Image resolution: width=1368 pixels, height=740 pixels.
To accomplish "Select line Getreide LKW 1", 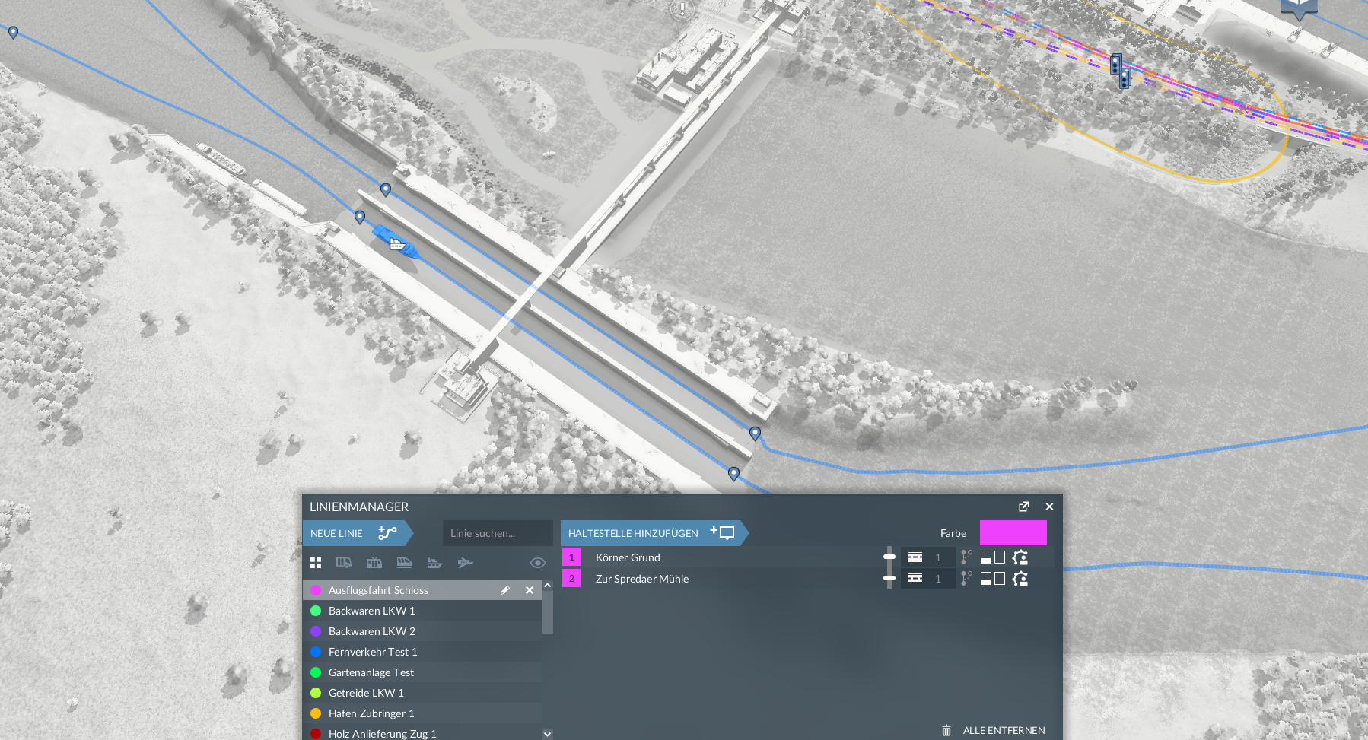I will point(422,693).
